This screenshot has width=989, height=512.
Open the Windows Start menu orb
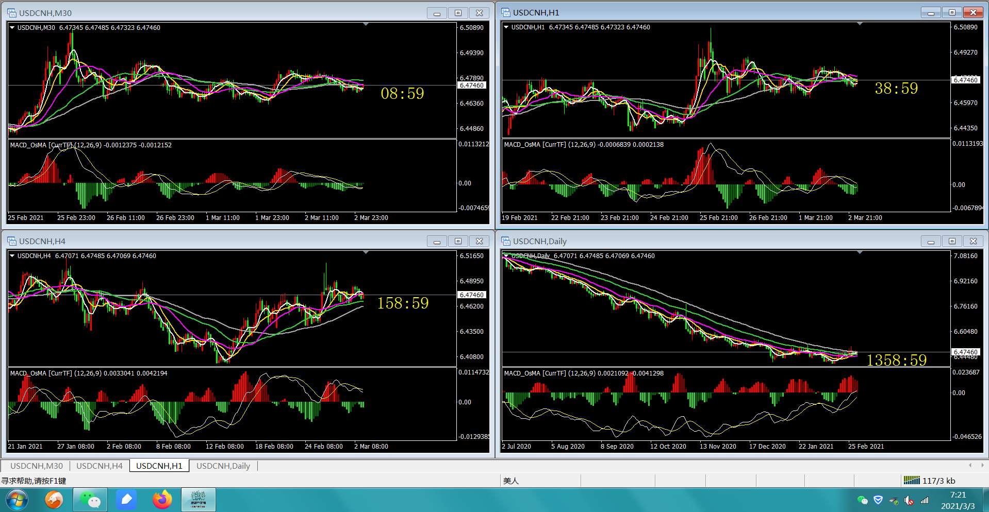[17, 500]
